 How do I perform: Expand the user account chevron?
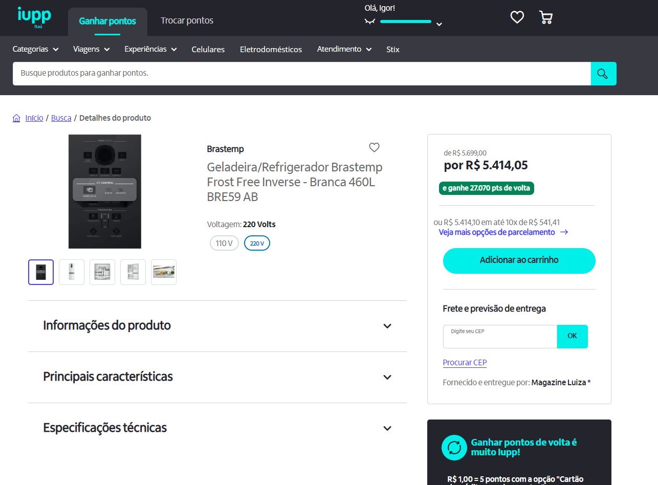point(439,24)
